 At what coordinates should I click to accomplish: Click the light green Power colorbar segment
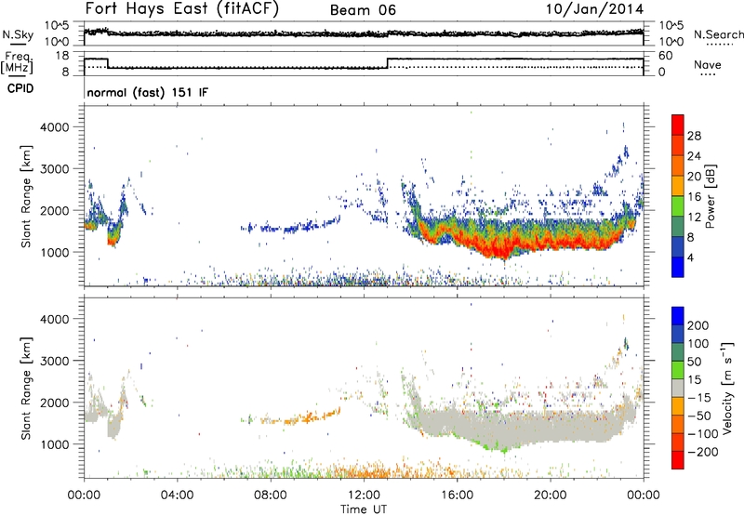pyautogui.click(x=678, y=206)
